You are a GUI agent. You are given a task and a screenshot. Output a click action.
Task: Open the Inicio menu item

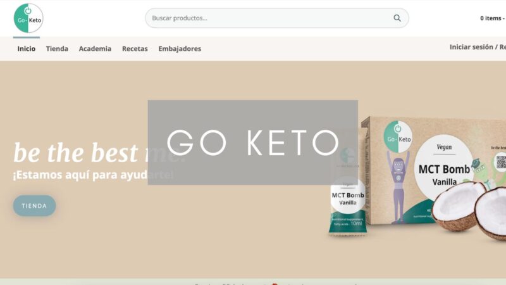click(27, 49)
